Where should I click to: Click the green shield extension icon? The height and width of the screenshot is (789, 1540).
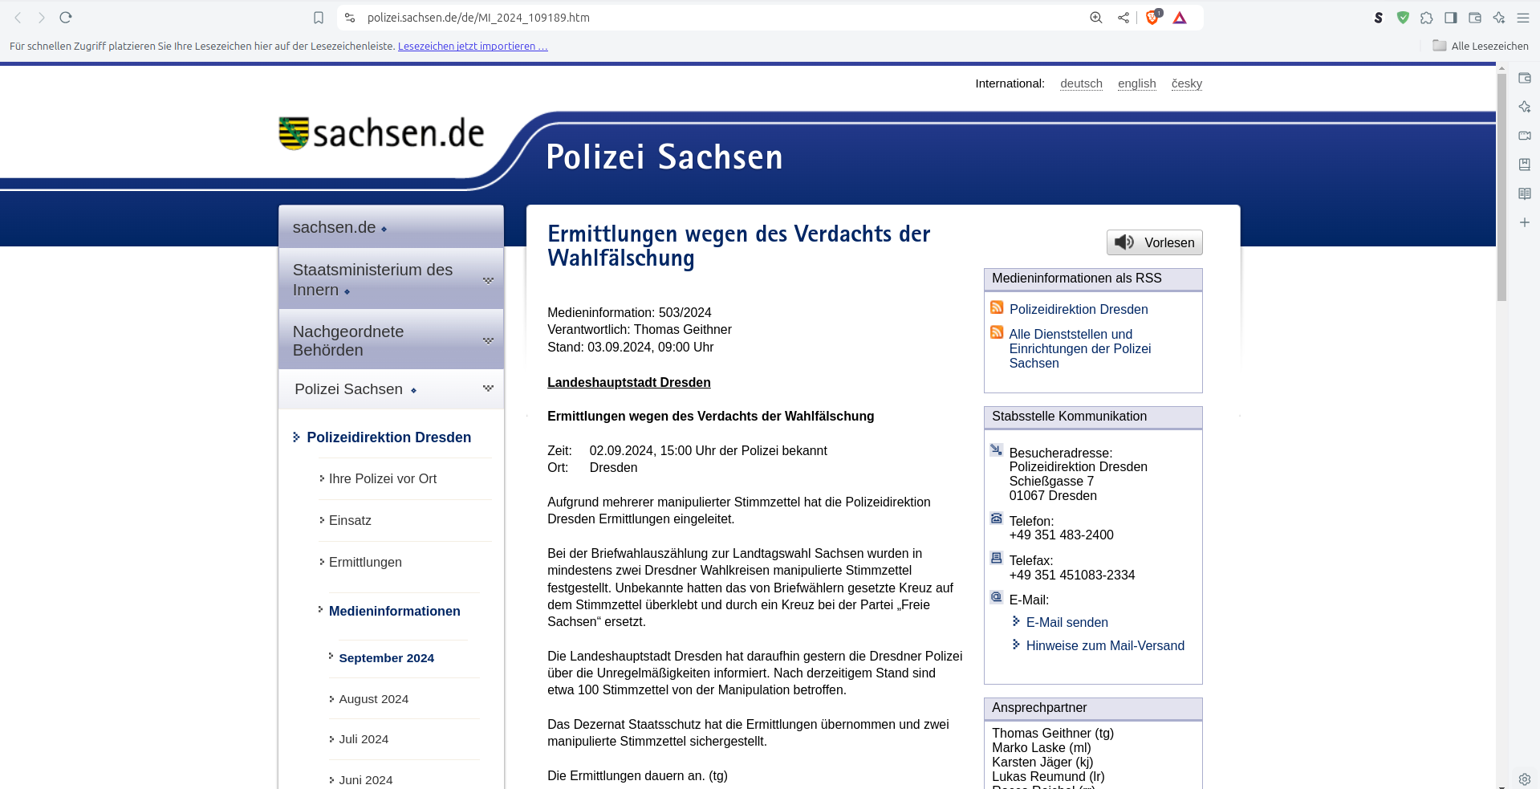(x=1403, y=18)
